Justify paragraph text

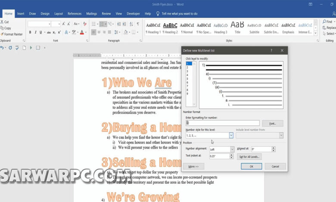pyautogui.click(x=109, y=32)
